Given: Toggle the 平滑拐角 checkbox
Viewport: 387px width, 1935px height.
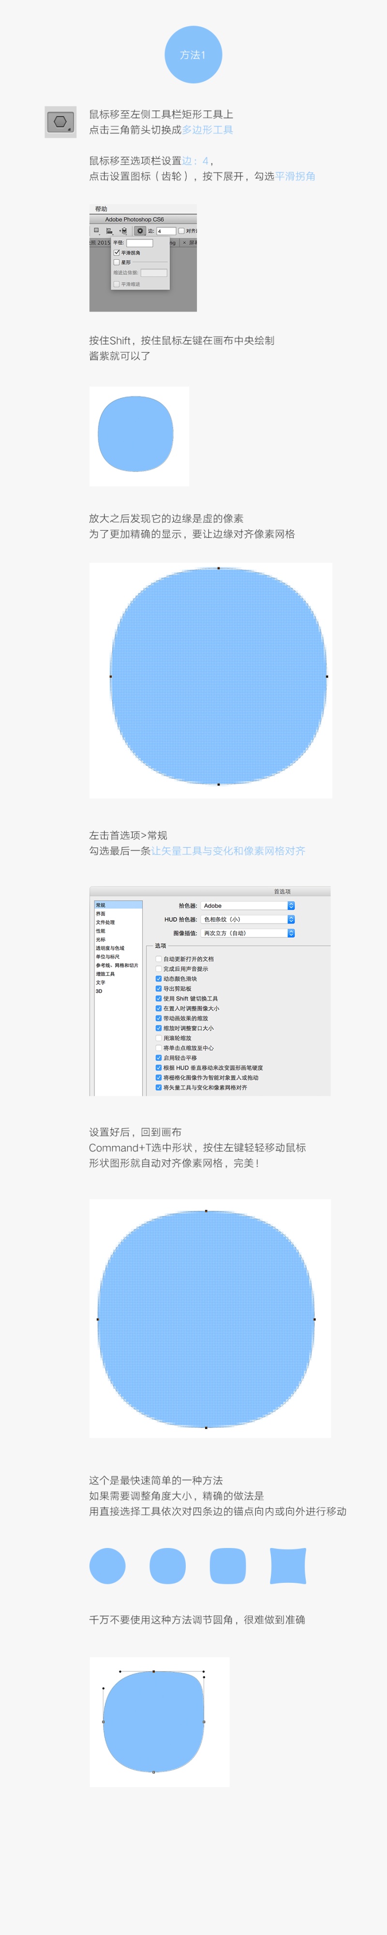Looking at the screenshot, I should pos(117,253).
